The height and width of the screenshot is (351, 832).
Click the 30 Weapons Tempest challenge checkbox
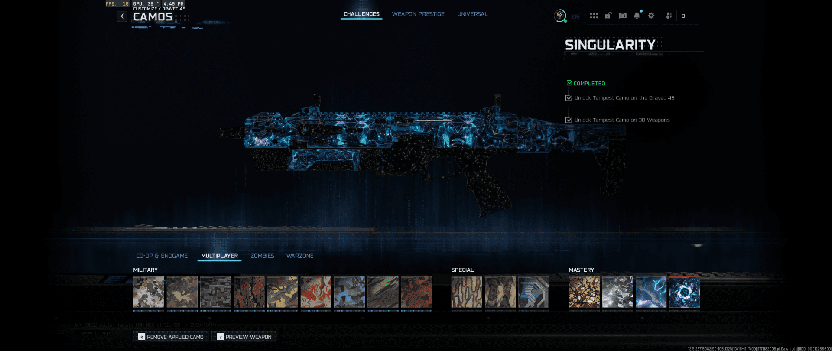pos(569,120)
